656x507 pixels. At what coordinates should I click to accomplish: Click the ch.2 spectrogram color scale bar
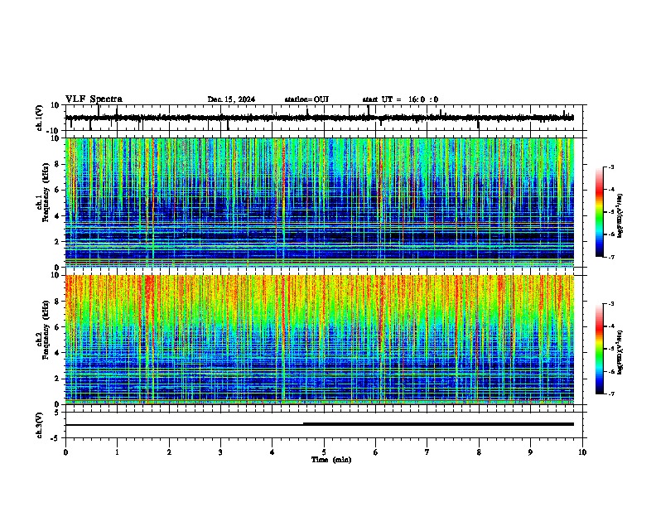600,349
